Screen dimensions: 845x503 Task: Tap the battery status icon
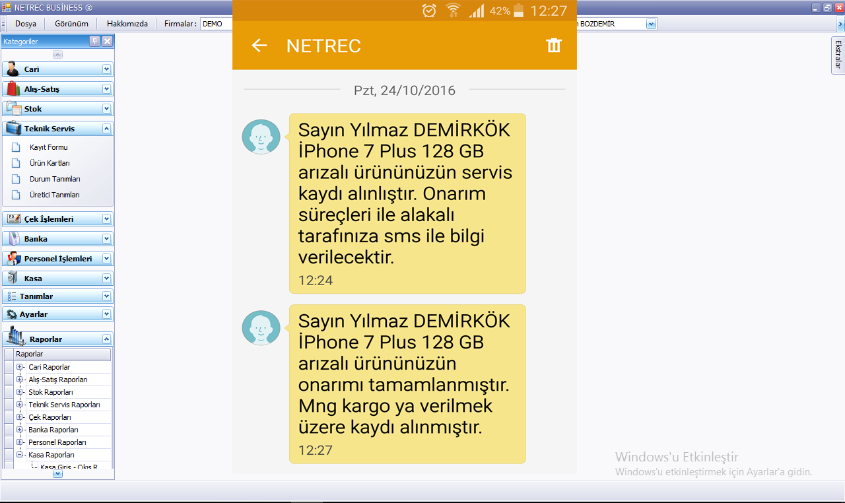point(519,11)
